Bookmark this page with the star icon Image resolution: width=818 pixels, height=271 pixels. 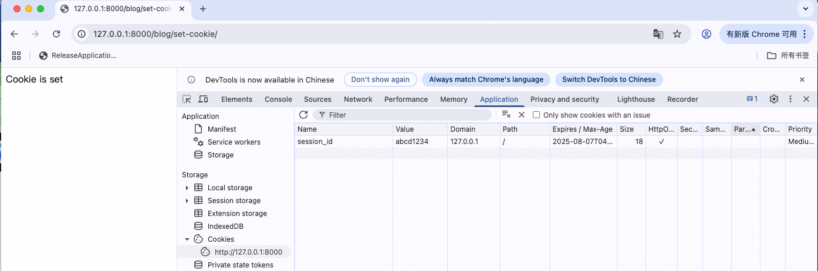(677, 34)
